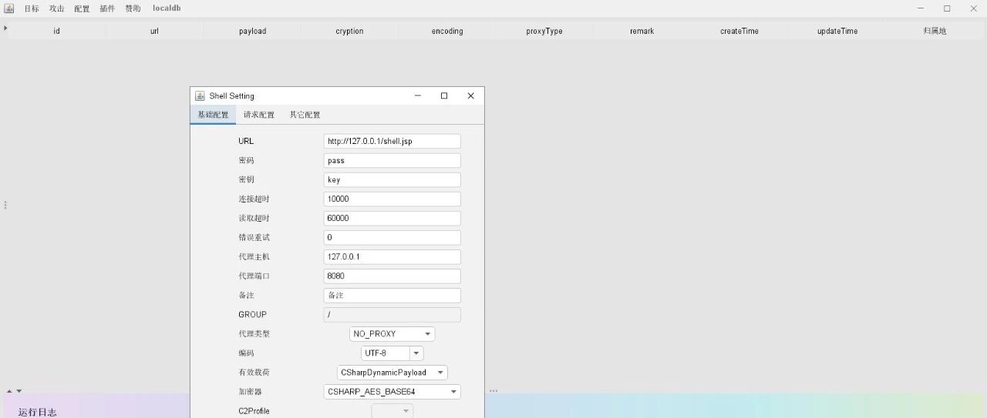Open the 插件 menu

coord(107,8)
